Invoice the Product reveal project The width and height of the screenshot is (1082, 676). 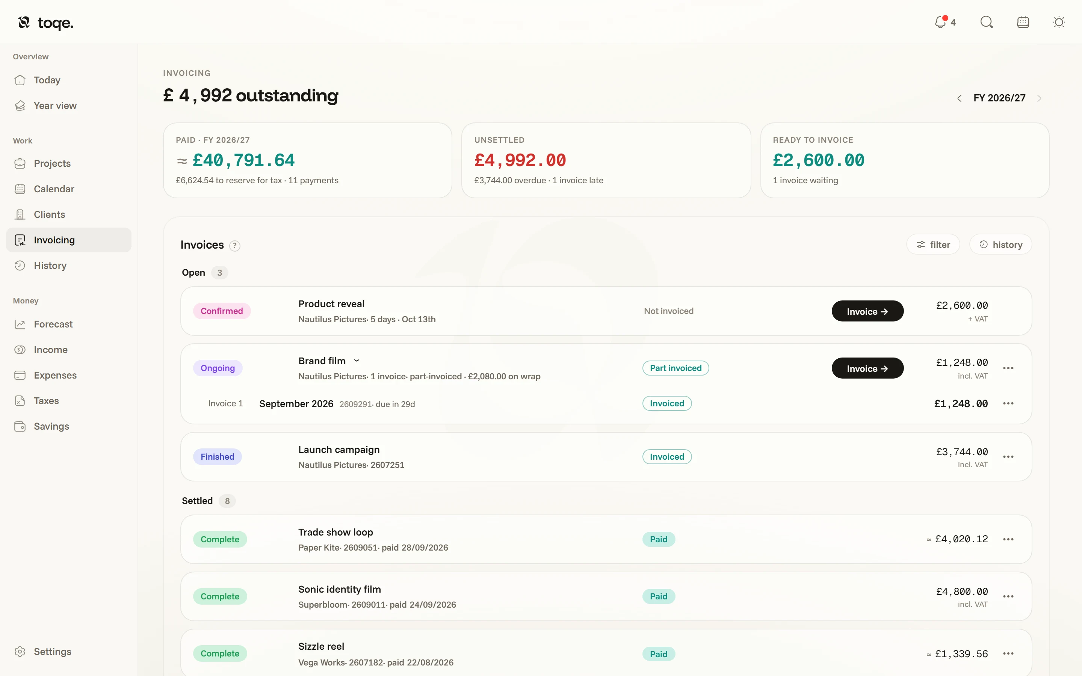867,311
